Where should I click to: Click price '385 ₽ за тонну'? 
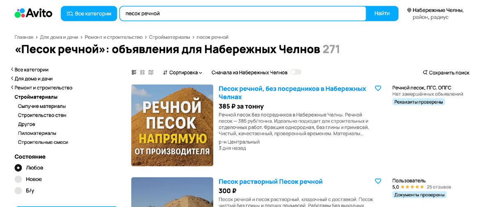pos(241,106)
